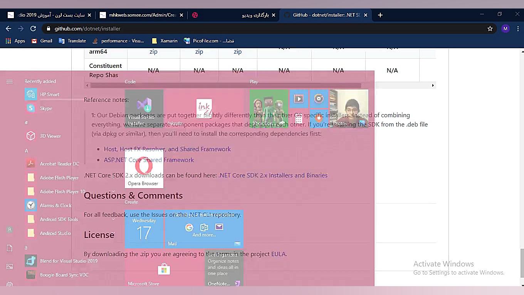The image size is (524, 295).
Task: Close the GitHub dotnet/installer tab
Action: tap(366, 15)
